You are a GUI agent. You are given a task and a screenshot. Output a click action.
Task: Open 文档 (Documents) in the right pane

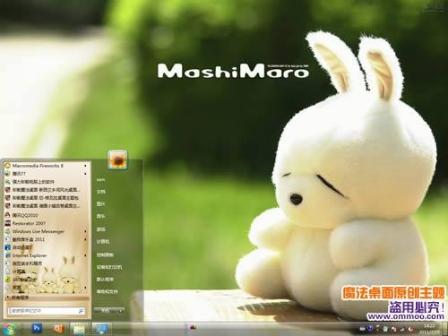(x=101, y=192)
